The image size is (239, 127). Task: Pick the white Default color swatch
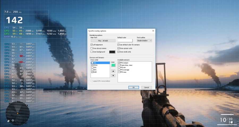coord(125,40)
